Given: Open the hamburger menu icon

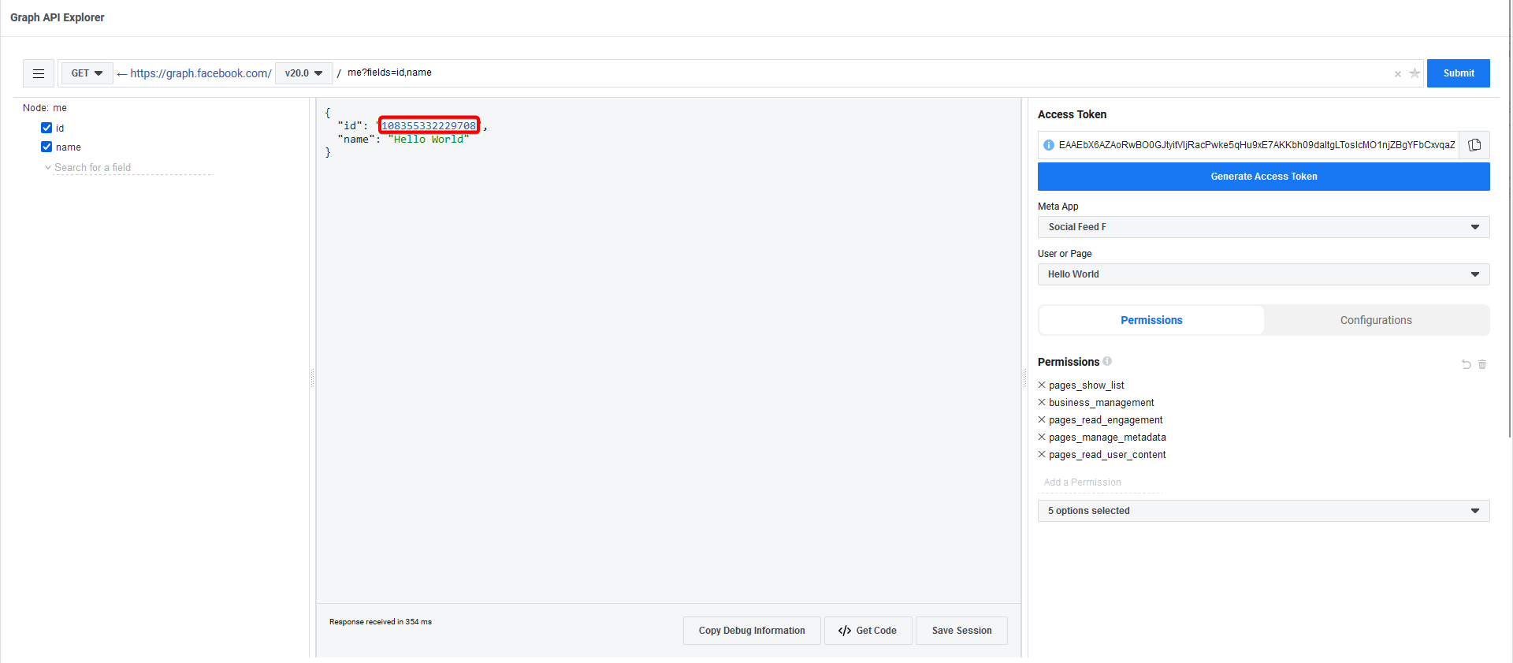Looking at the screenshot, I should point(39,73).
